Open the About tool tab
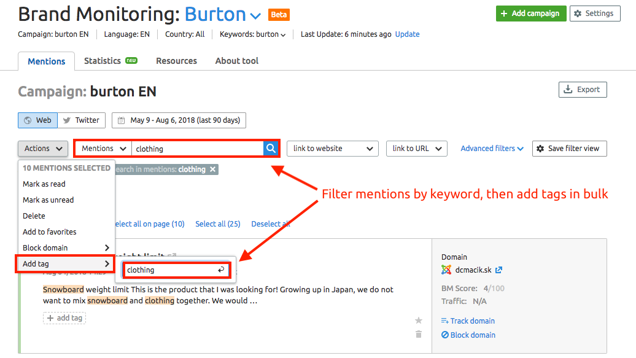The width and height of the screenshot is (636, 358). click(236, 61)
